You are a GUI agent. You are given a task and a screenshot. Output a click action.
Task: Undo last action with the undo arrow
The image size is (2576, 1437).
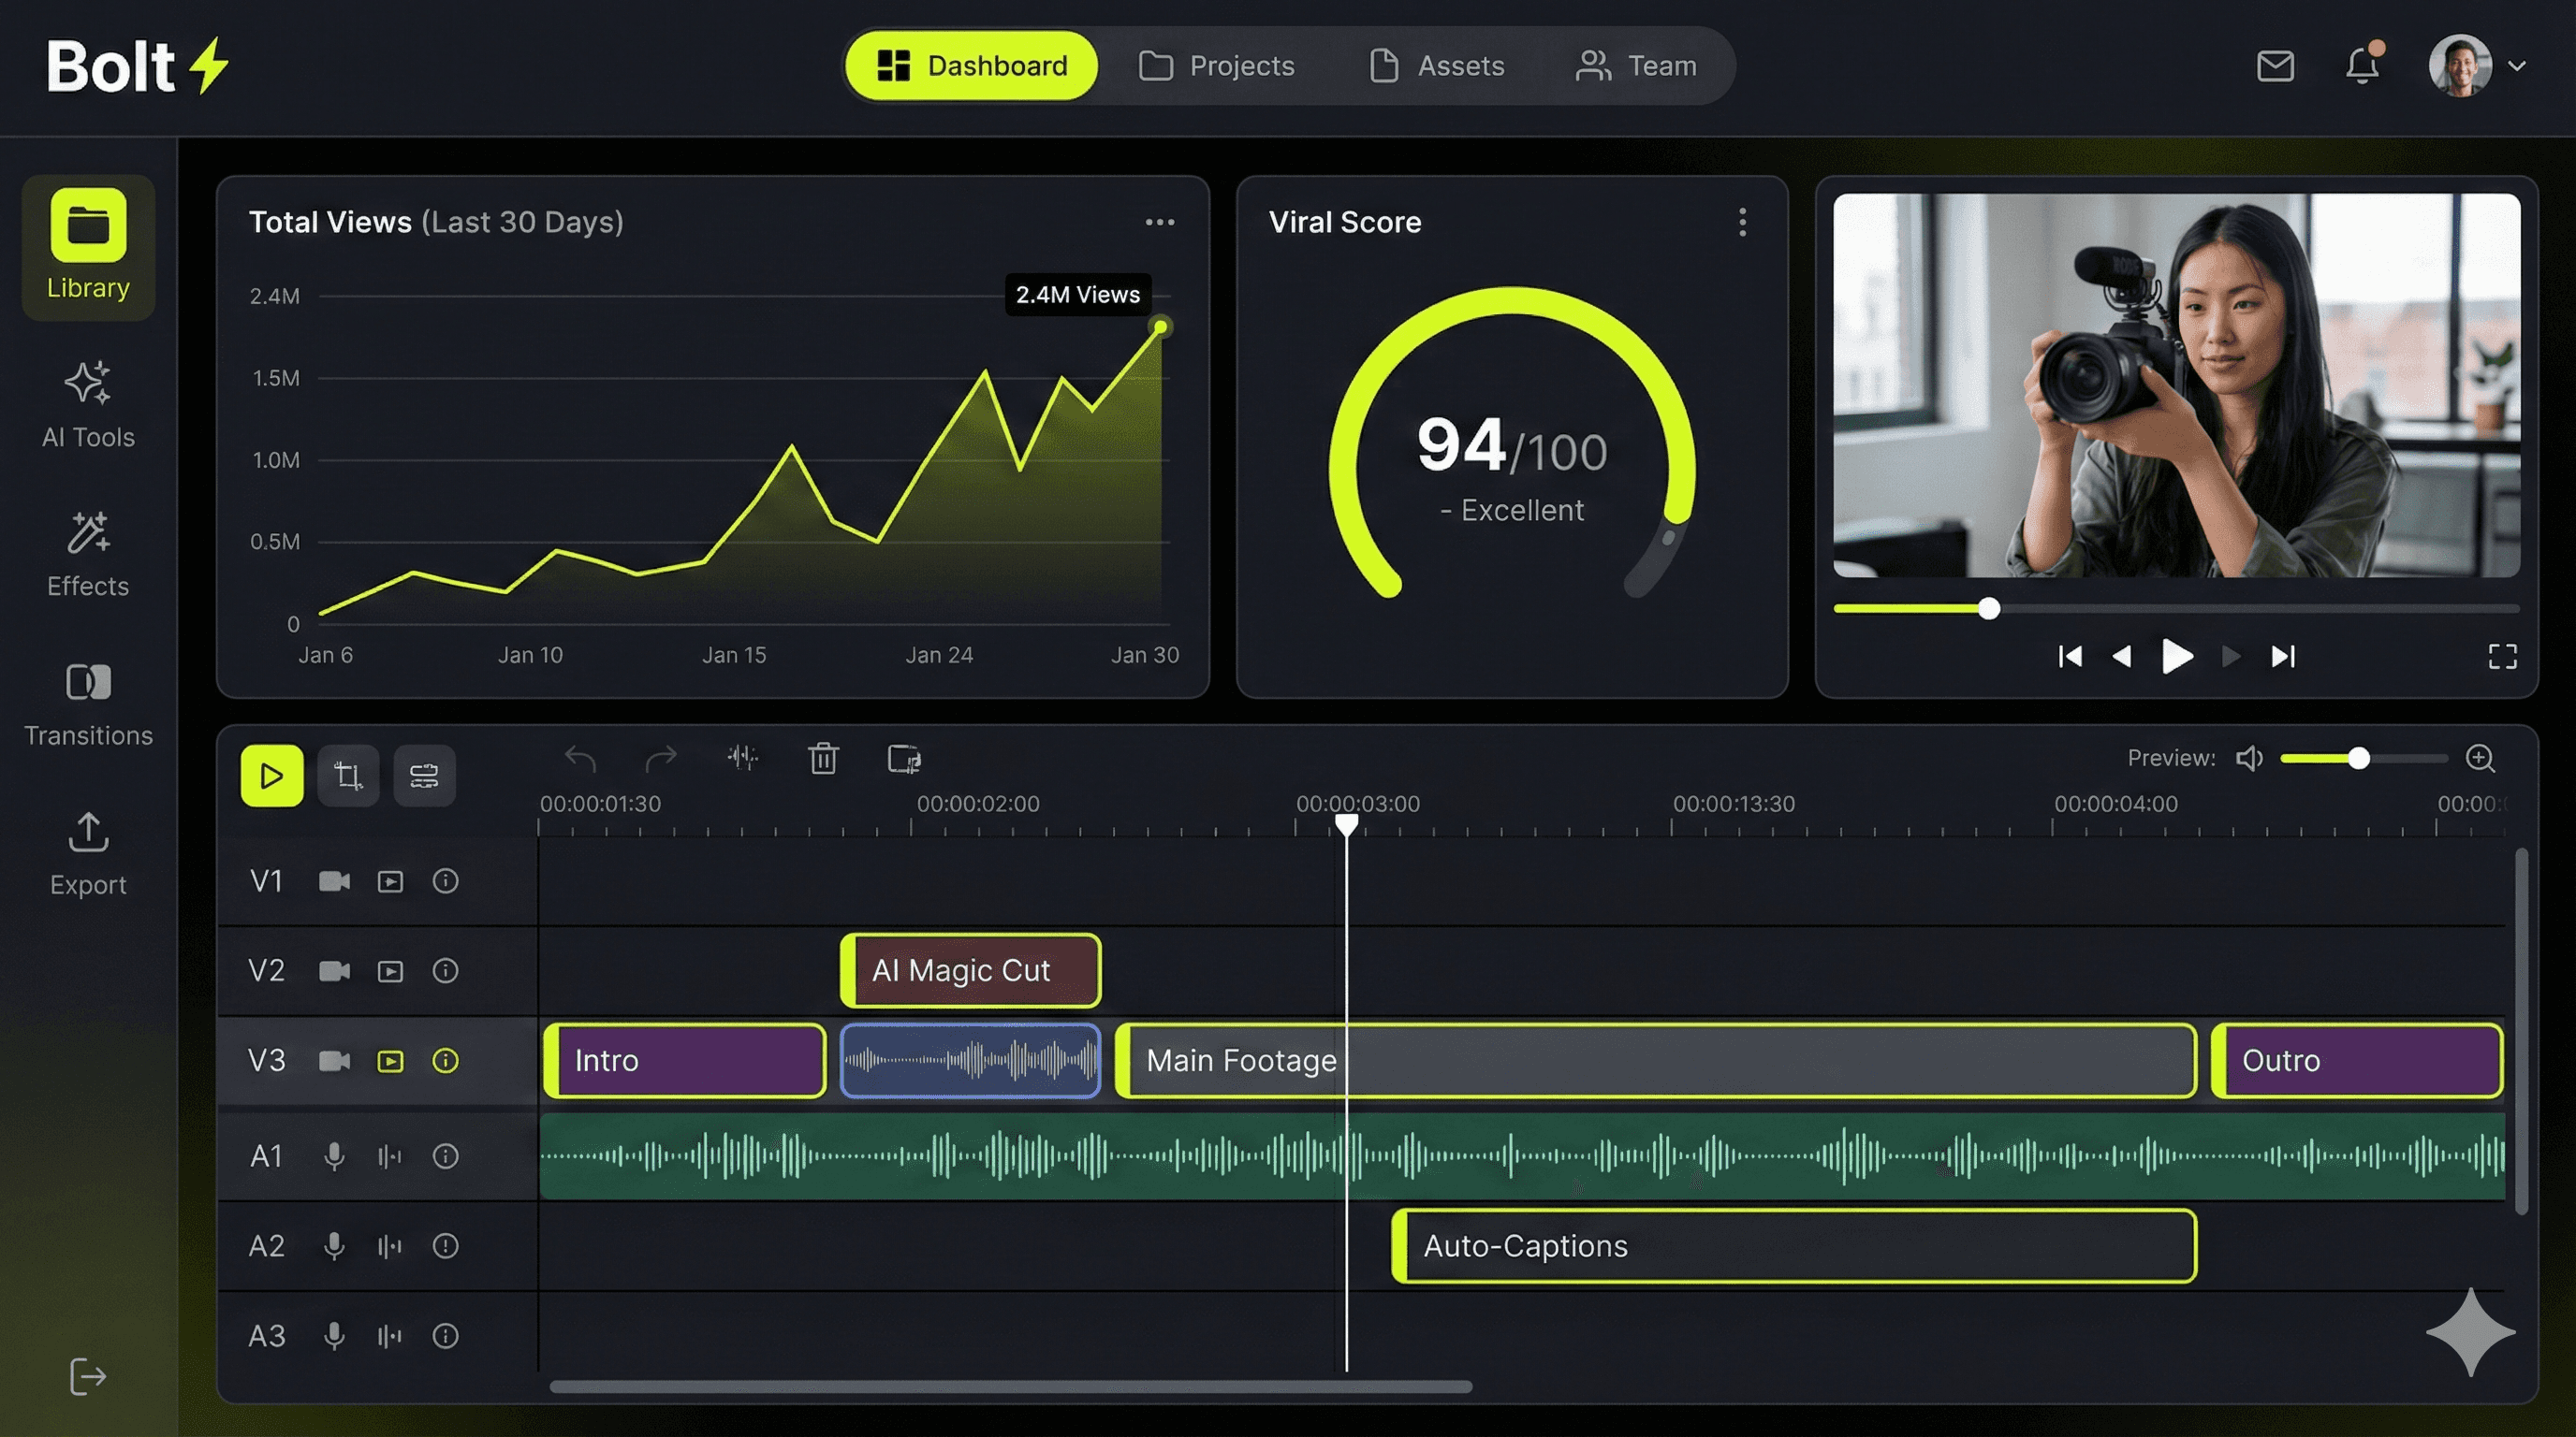pyautogui.click(x=580, y=759)
